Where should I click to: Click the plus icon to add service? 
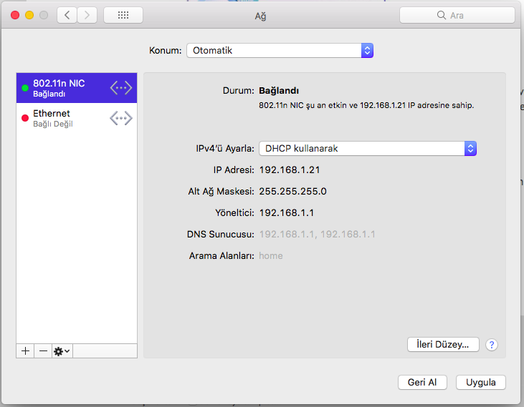(25, 351)
